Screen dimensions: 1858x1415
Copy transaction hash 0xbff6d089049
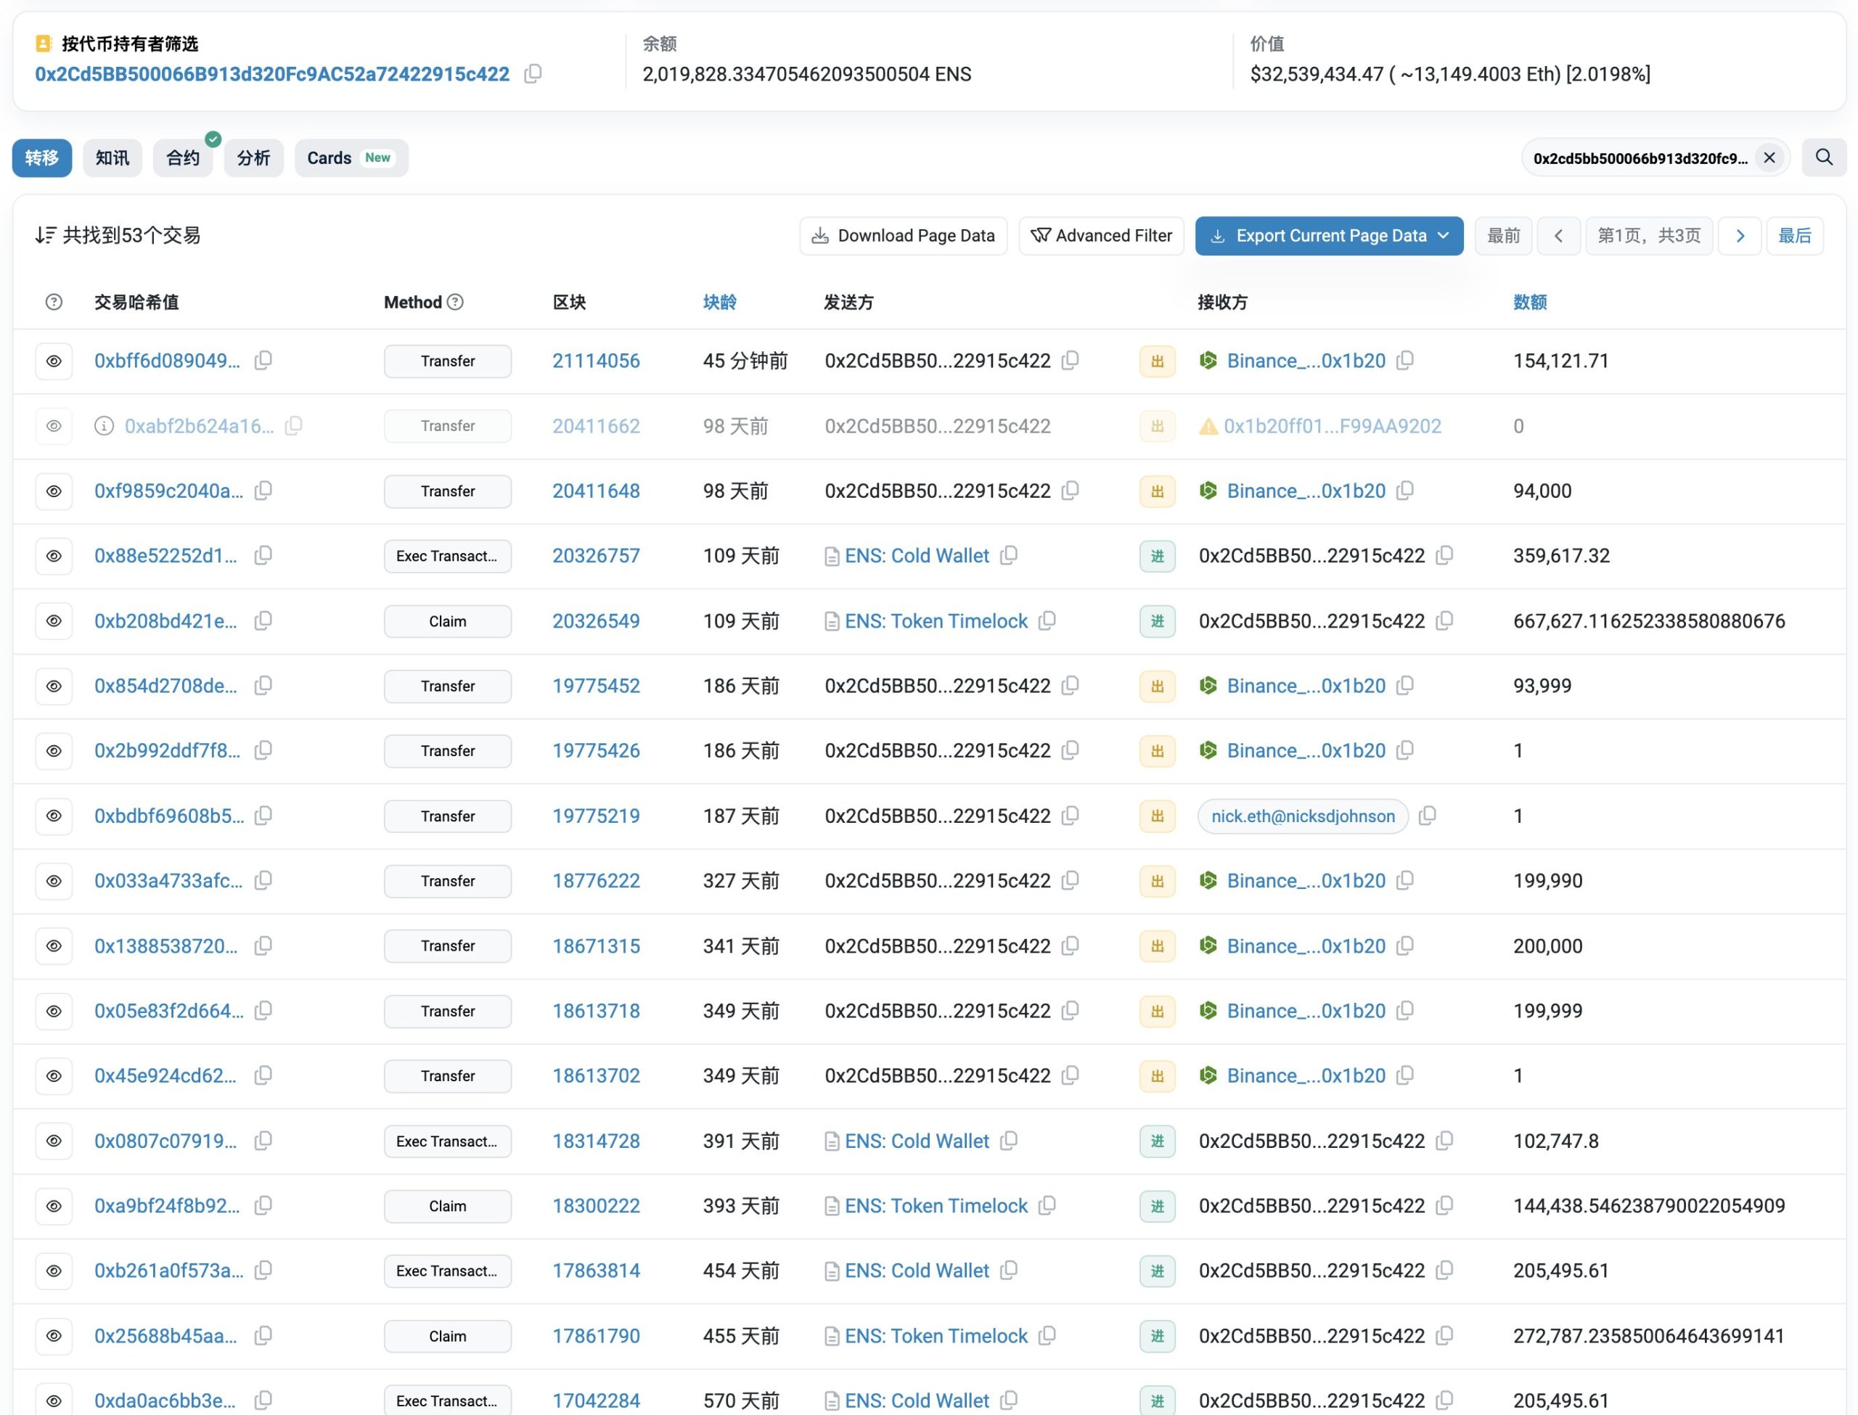click(263, 361)
